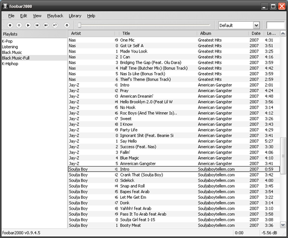Select the track Got Ur Self A
288x238 pixels.
[174, 46]
